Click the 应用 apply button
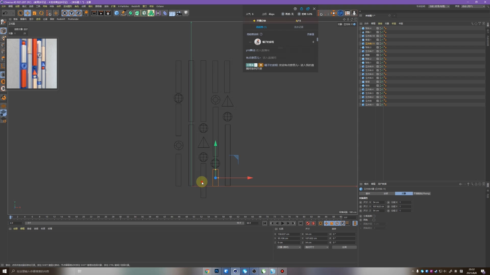This screenshot has height=275, width=490. (344, 247)
